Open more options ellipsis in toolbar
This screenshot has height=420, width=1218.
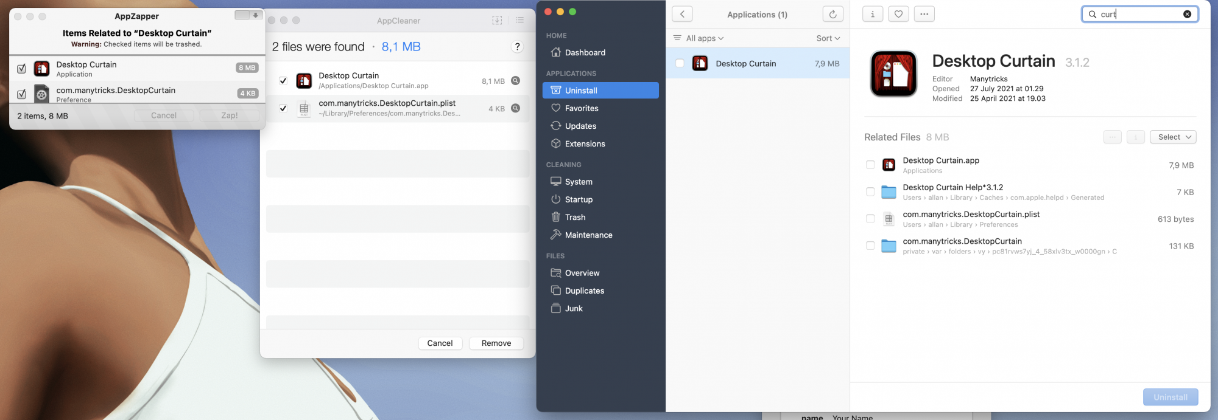tap(924, 14)
